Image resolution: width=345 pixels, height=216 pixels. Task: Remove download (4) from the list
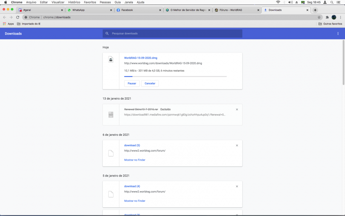tap(237, 187)
